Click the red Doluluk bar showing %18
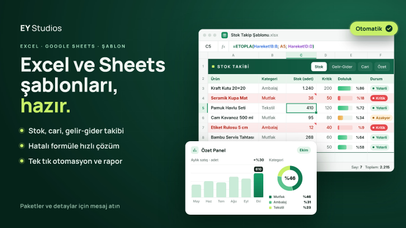 [x=345, y=98]
